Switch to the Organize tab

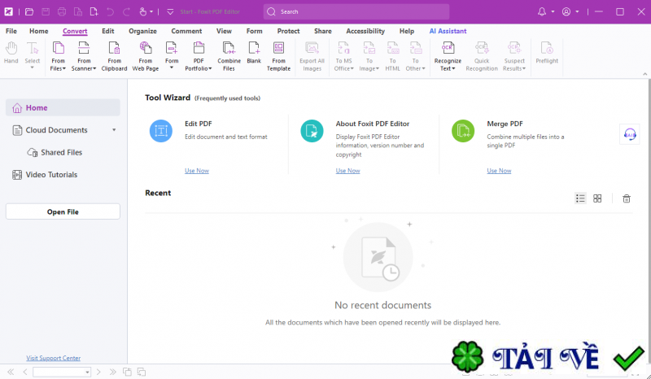point(143,31)
